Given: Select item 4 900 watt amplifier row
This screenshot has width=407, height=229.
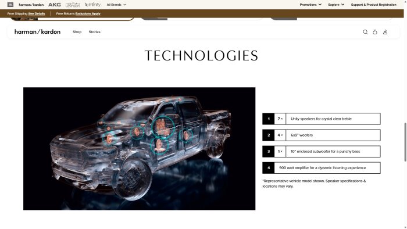Looking at the screenshot, I should click(x=322, y=168).
